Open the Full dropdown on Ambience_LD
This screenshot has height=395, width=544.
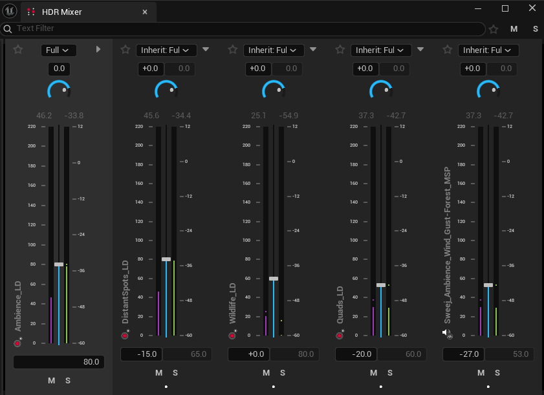[x=58, y=50]
